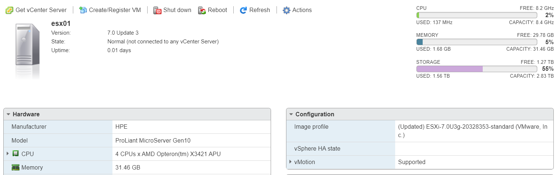
Task: Click the 2% CPU percentage
Action: [x=549, y=15]
